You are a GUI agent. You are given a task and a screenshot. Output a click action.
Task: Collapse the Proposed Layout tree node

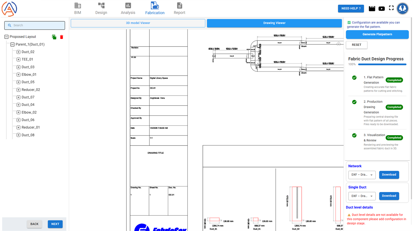[6, 37]
